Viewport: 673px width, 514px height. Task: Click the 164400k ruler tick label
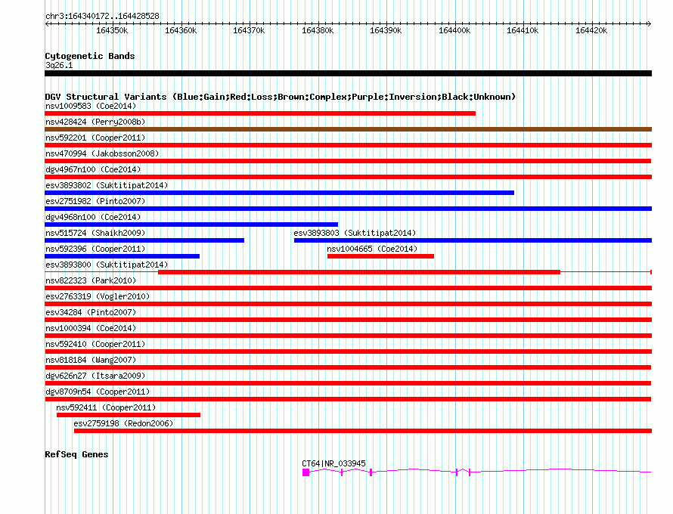[x=454, y=30]
